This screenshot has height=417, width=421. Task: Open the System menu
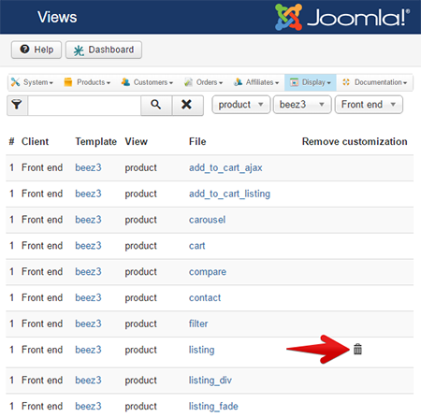(x=33, y=82)
